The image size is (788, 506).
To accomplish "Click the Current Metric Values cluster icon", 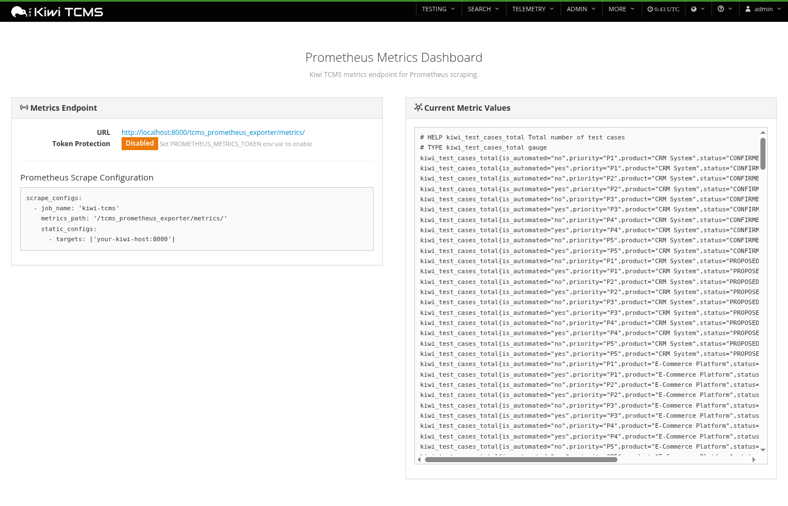I will tap(418, 107).
